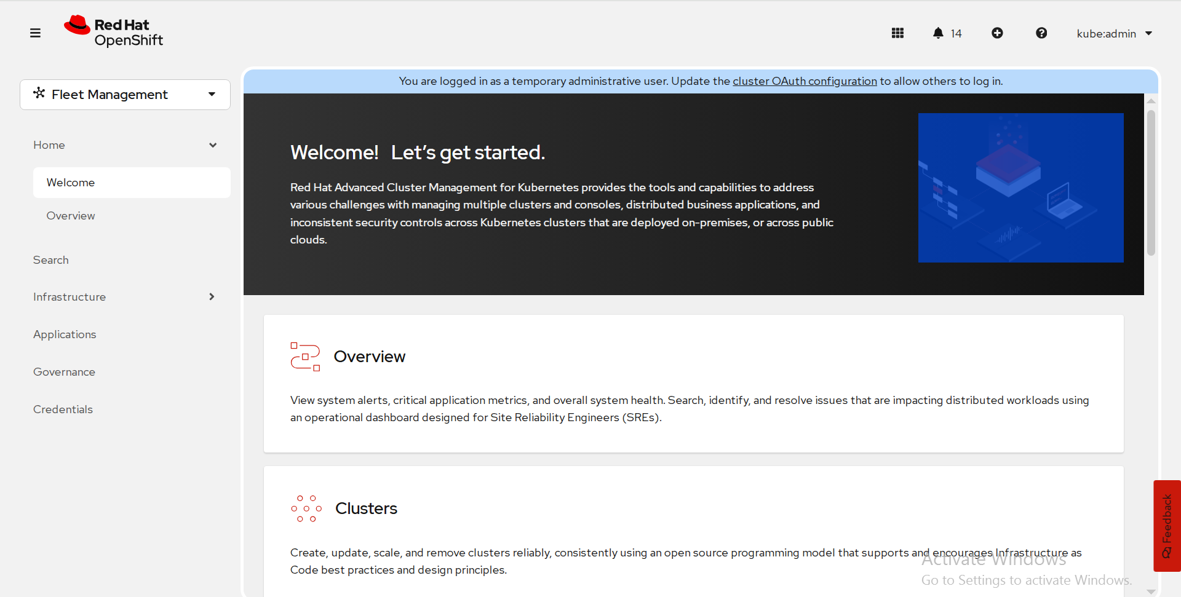Open Governance in the sidebar
This screenshot has height=597, width=1181.
64,372
